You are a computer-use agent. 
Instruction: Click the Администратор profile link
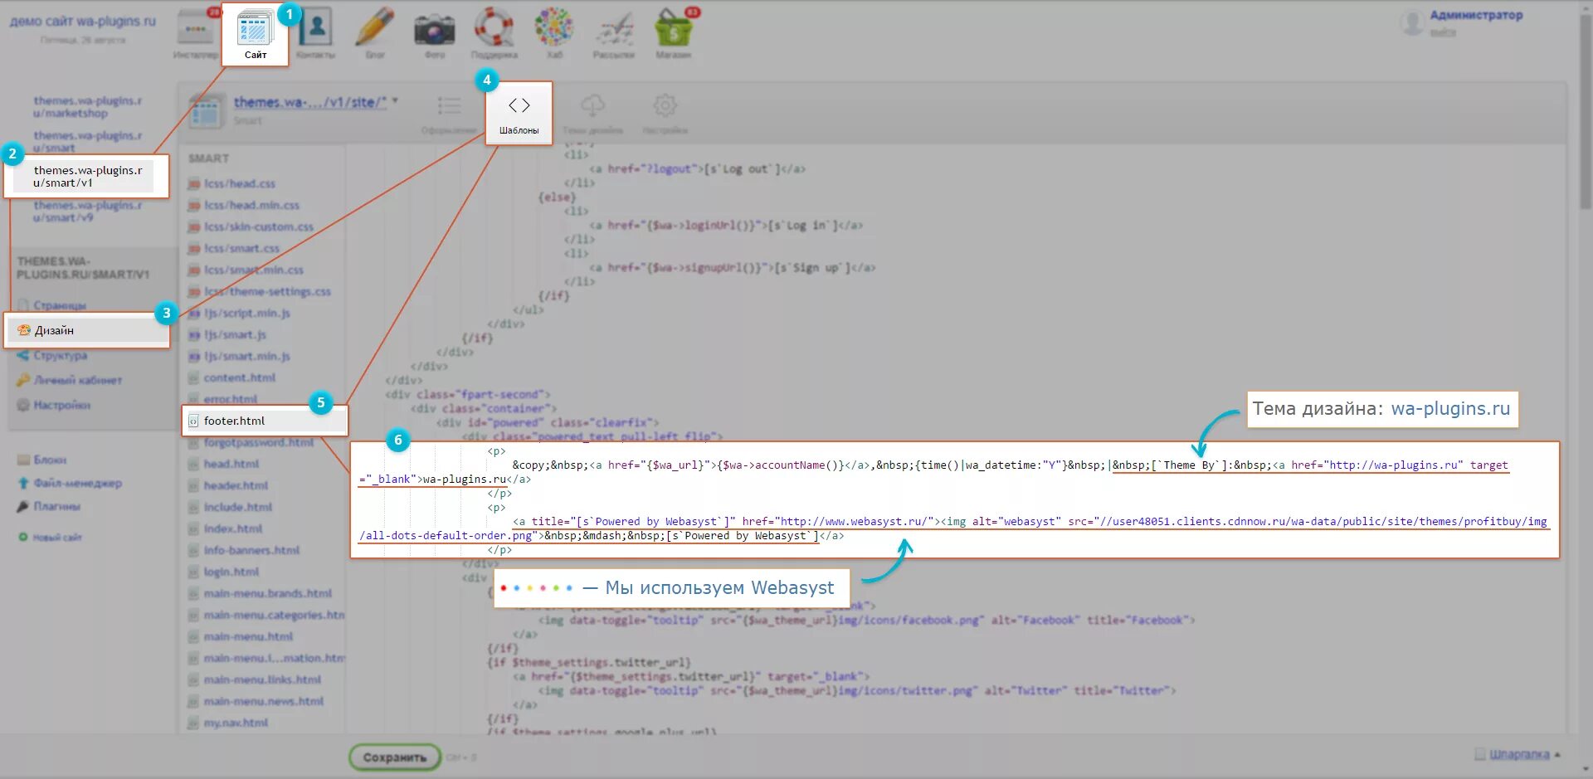1476,15
